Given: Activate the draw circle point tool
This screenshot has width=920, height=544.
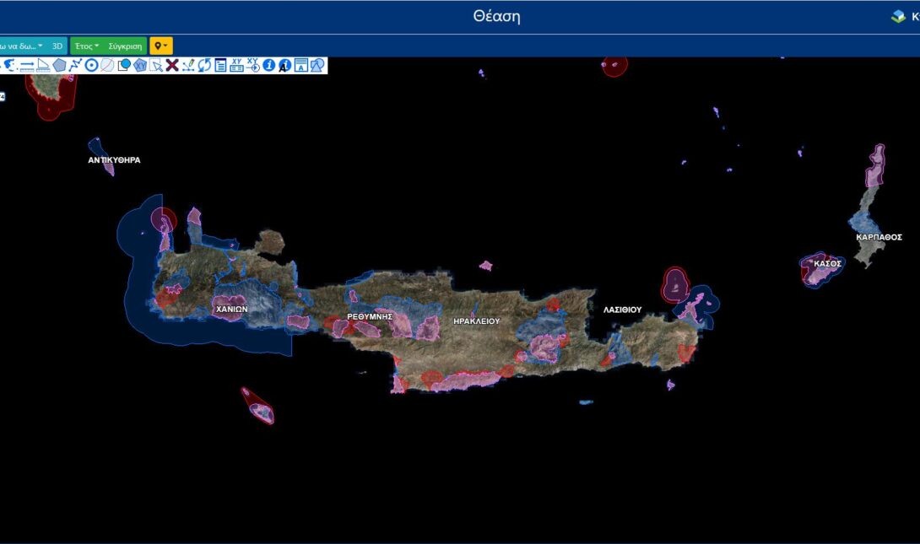Looking at the screenshot, I should coord(91,65).
